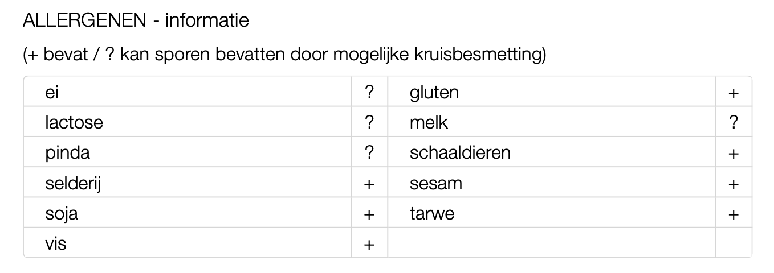Screen dimensions: 774x273
Task: Click the question mark next to lactose
Action: click(x=369, y=122)
